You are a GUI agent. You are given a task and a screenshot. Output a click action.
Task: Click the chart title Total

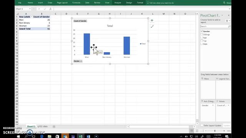(110, 26)
